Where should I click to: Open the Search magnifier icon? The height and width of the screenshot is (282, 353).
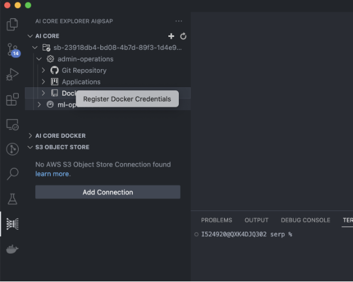point(12,174)
